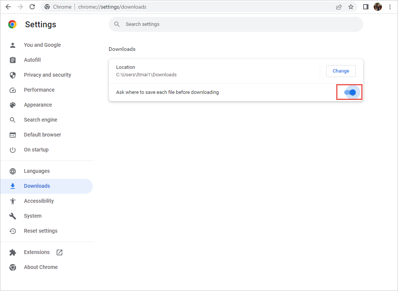Open the Privacy and security section
Image resolution: width=398 pixels, height=291 pixels.
[x=47, y=75]
